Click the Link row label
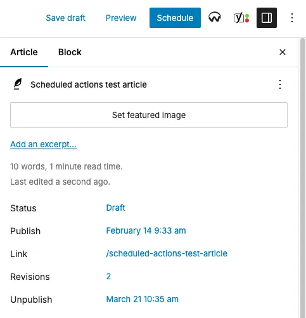Viewport: 306px width, 318px height. [19, 254]
